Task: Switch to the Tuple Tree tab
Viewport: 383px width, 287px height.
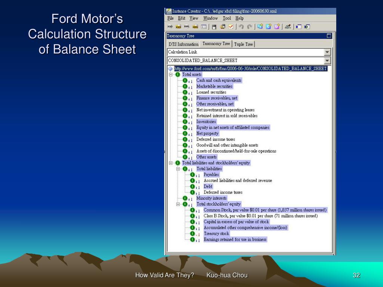Action: pos(243,44)
